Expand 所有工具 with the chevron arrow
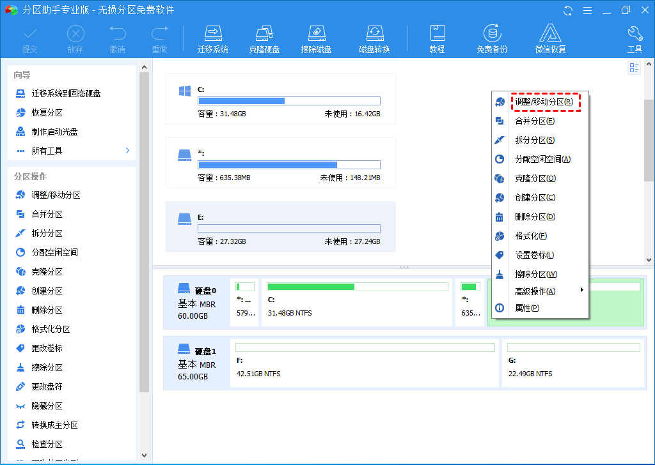Screen dimensions: 655x465 tap(127, 151)
